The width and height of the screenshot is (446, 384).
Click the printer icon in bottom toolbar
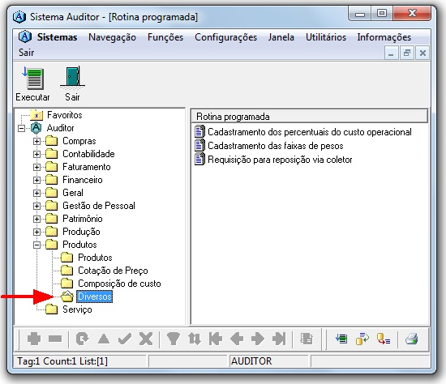[411, 339]
